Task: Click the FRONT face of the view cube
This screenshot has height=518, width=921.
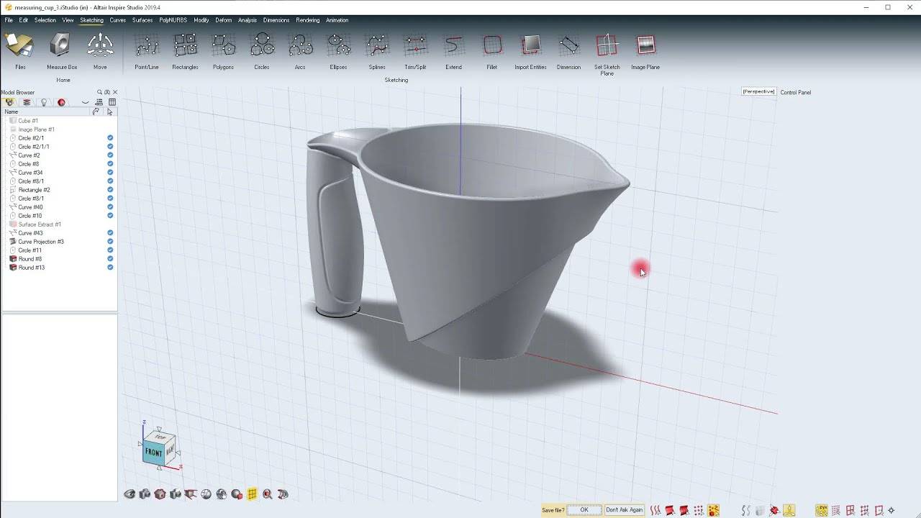Action: click(153, 453)
